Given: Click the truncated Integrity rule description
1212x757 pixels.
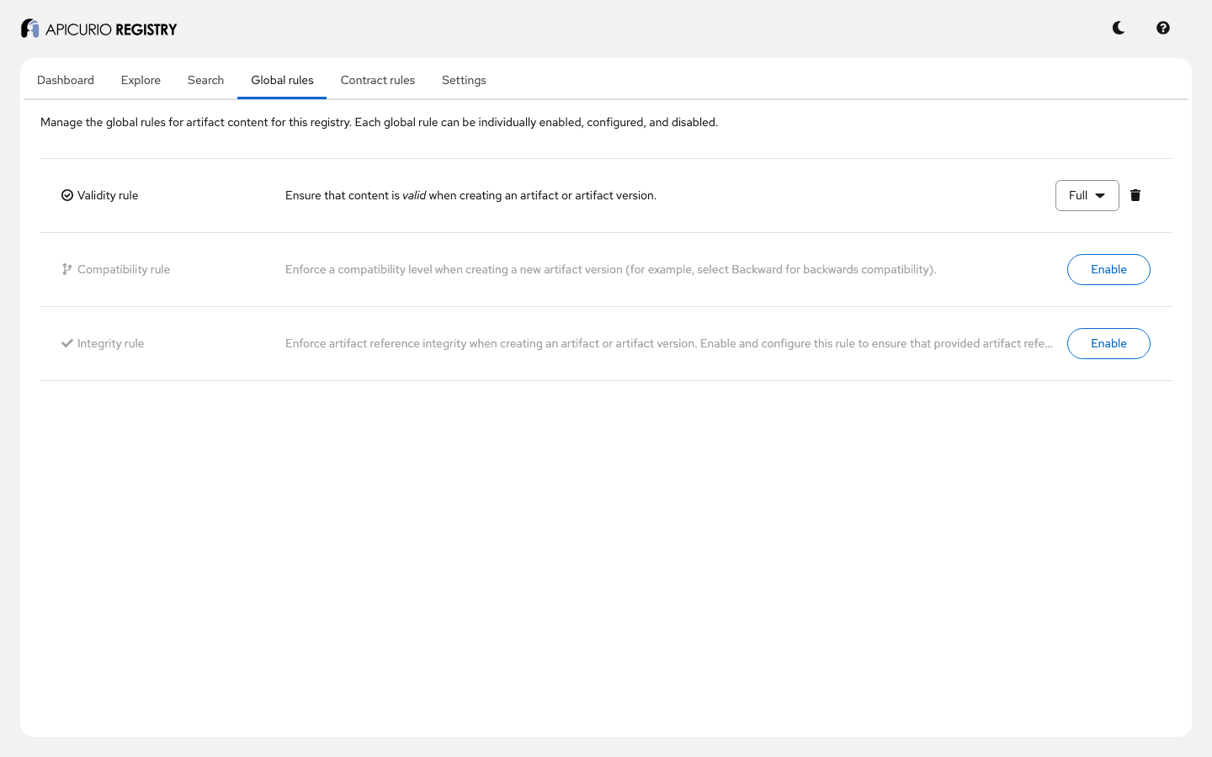Looking at the screenshot, I should point(669,343).
